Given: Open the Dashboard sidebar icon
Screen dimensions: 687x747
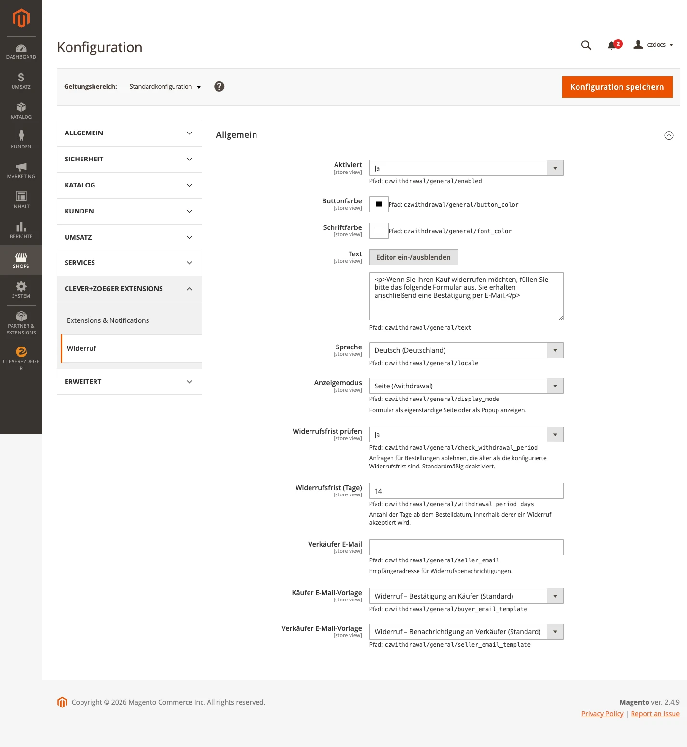Looking at the screenshot, I should (21, 52).
